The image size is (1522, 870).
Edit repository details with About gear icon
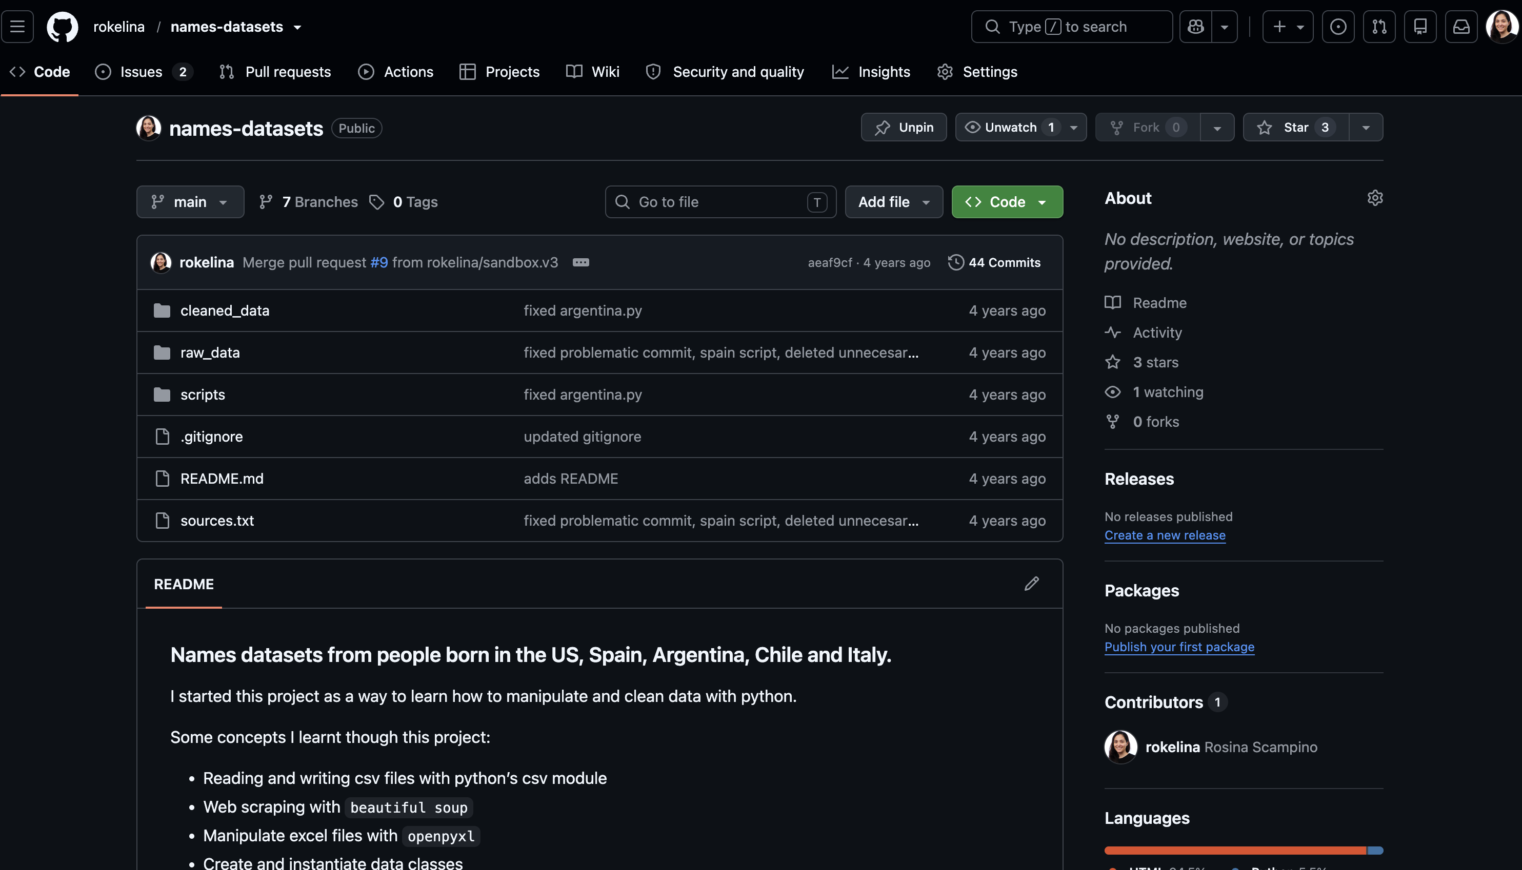coord(1375,198)
